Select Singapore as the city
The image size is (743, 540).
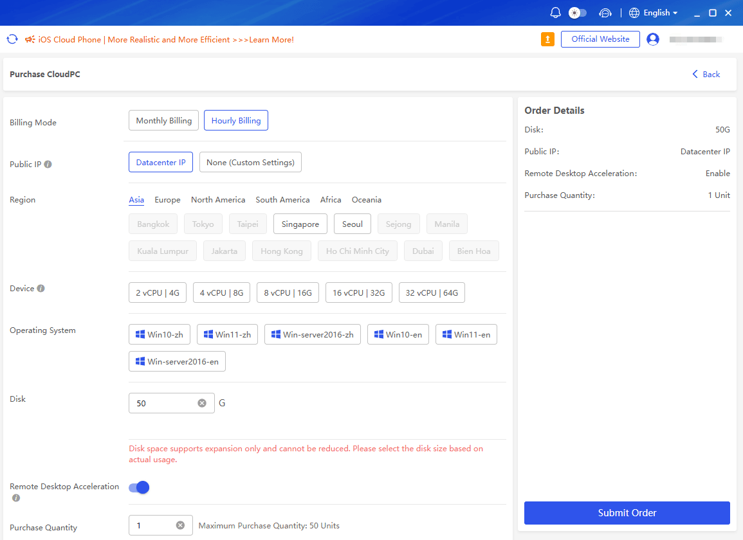(x=300, y=224)
